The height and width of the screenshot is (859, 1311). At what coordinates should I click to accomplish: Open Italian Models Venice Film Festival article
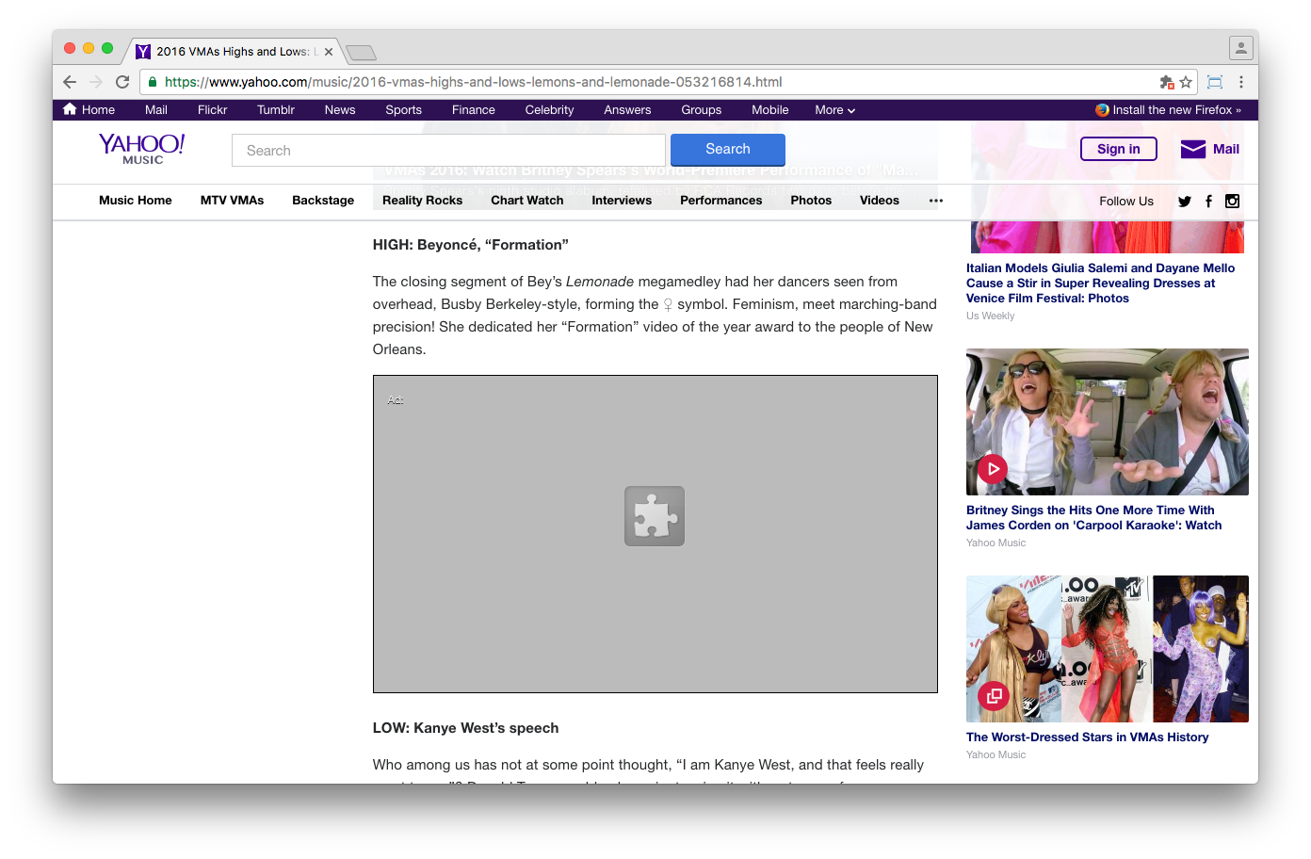coord(1100,283)
